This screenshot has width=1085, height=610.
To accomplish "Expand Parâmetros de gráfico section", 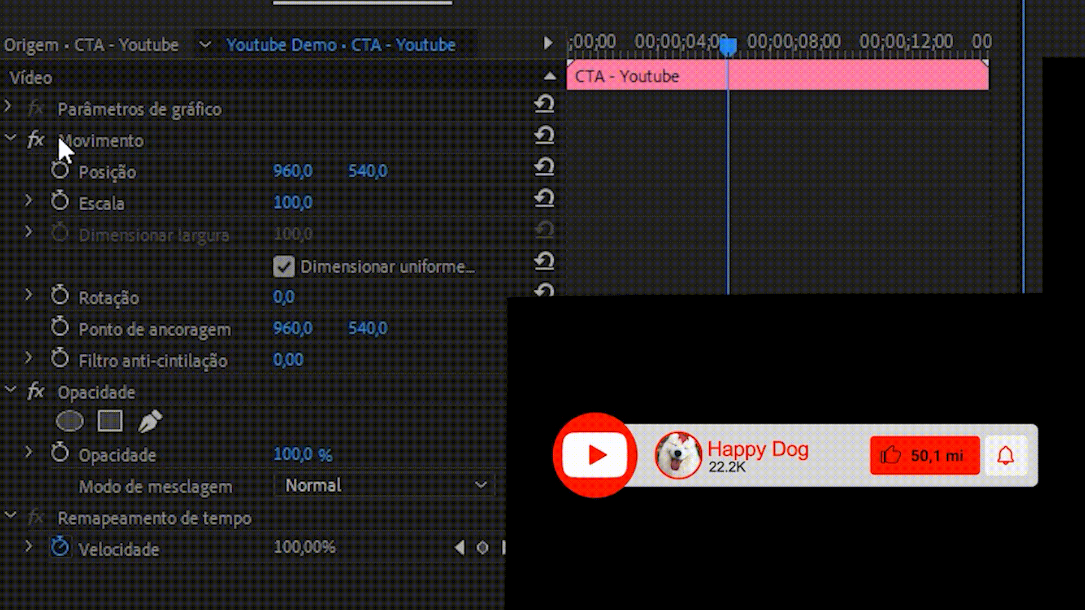I will click(8, 106).
